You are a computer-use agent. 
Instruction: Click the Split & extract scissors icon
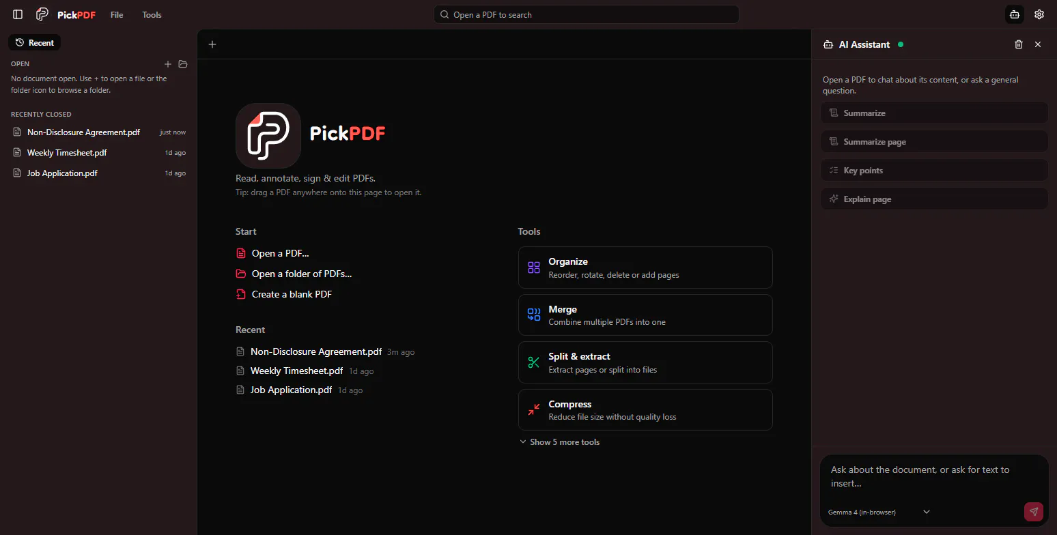pos(534,362)
